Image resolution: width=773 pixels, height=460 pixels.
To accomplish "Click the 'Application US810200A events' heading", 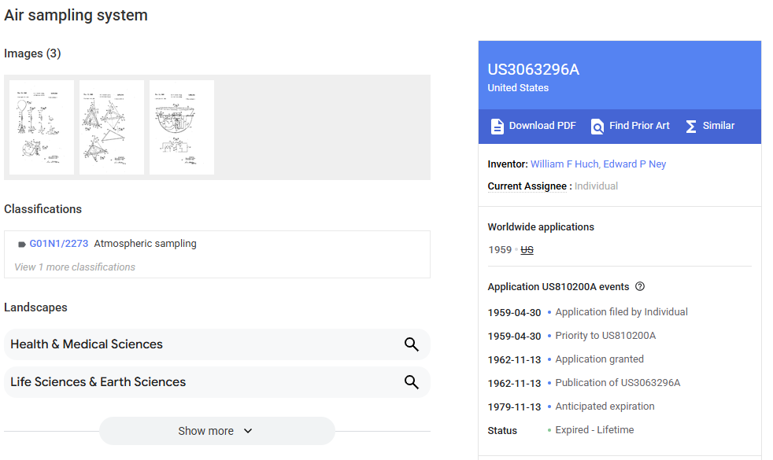I will (x=559, y=287).
